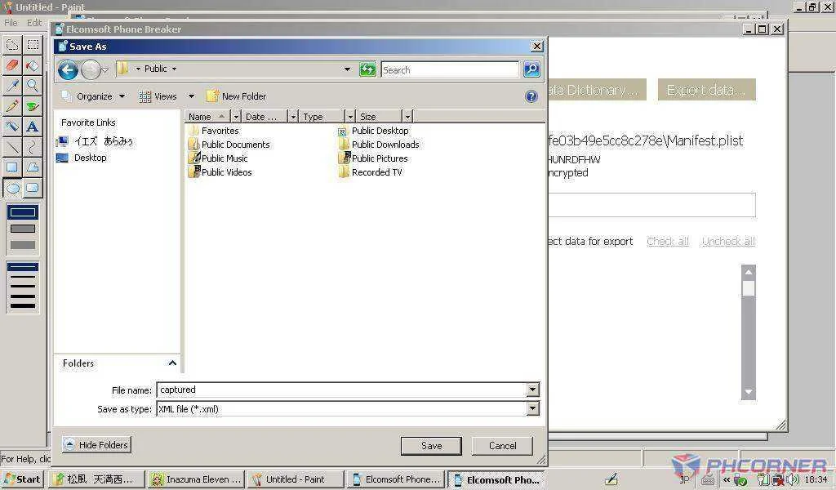Open the Size column filter dropdown
This screenshot has height=490, width=836.
point(407,116)
